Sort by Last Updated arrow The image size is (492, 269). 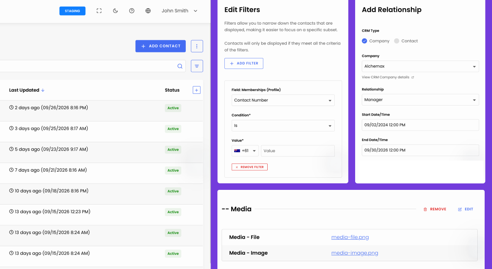point(43,90)
